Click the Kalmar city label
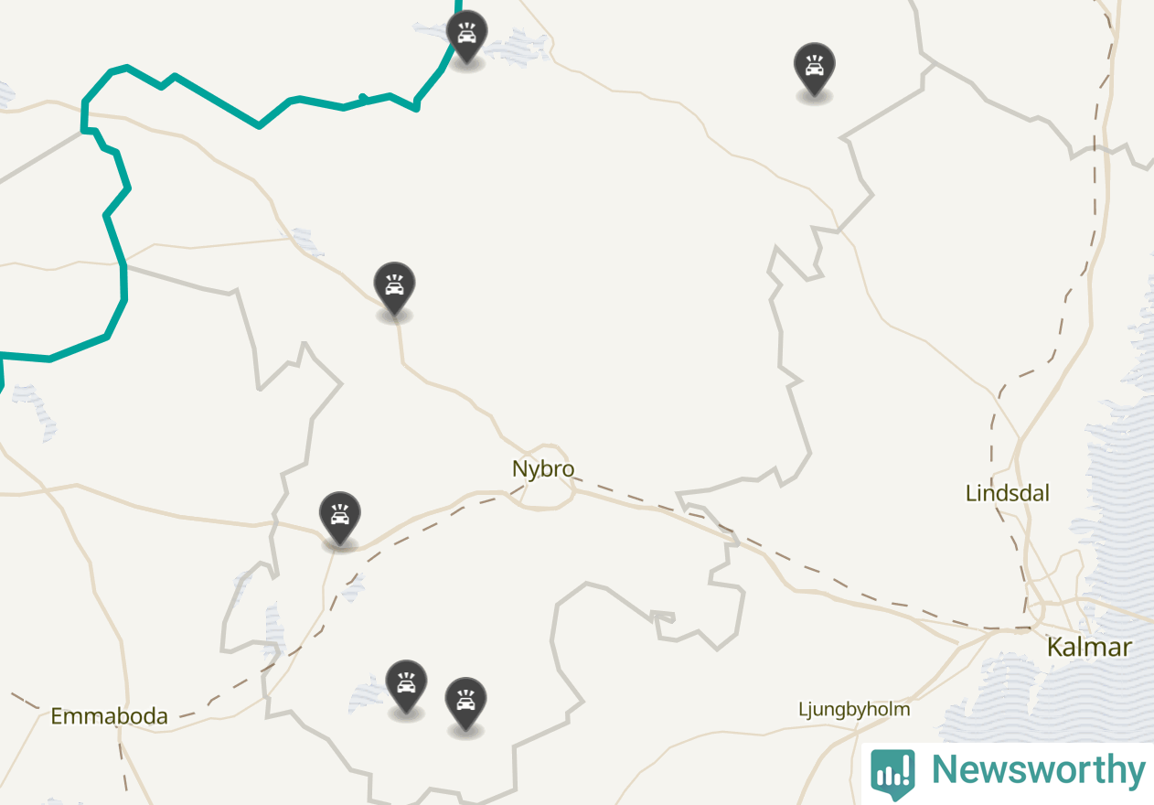Screen dimensions: 1154x805 coord(1089,648)
